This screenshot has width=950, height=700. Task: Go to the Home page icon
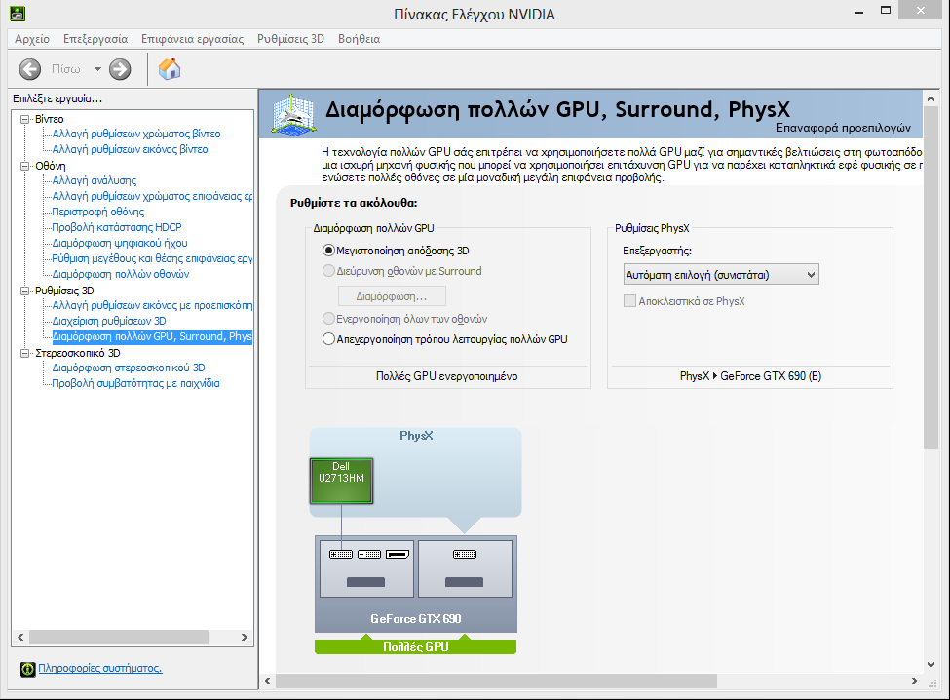[x=170, y=68]
